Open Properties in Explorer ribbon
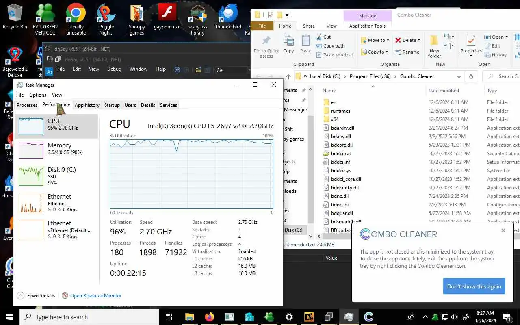The image size is (520, 325). (x=471, y=46)
